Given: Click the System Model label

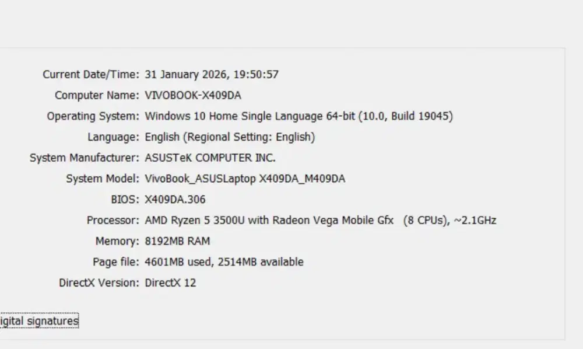Looking at the screenshot, I should click(103, 179).
